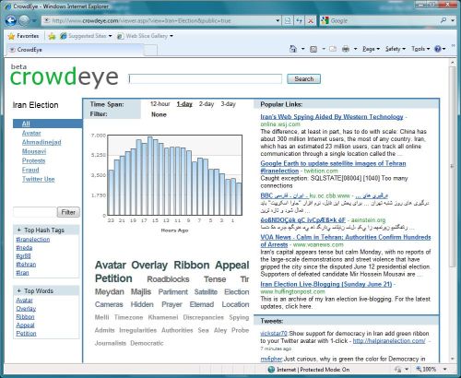
Task: Open the Twitter Use category link
Action: [x=39, y=179]
